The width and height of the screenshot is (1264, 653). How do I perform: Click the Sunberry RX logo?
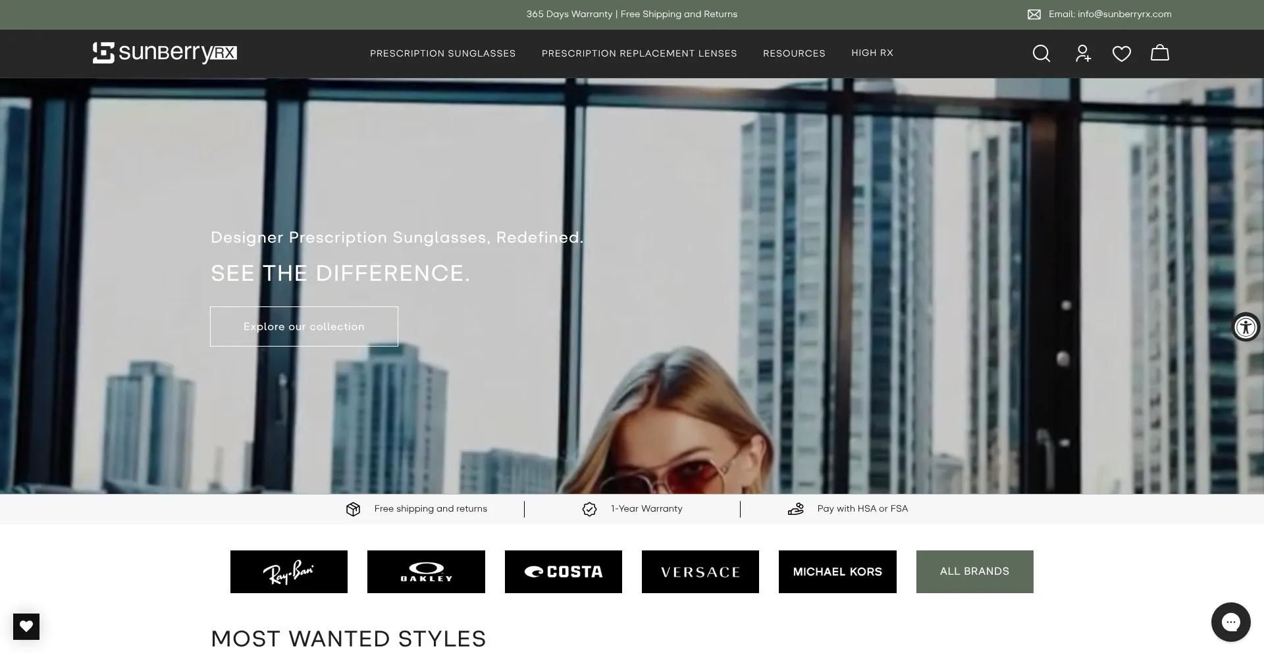click(x=165, y=53)
